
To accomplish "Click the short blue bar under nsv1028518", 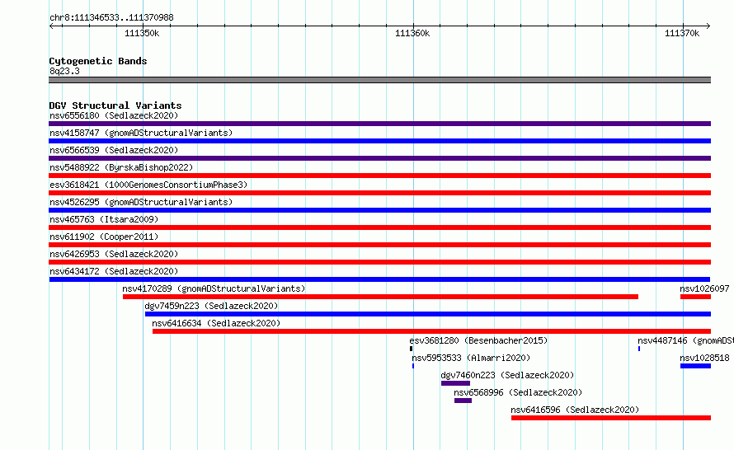I will (695, 366).
